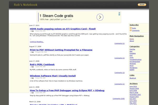Click the circled arrow in Steam Code ad
The width and height of the screenshot is (158, 105).
(x=100, y=17)
